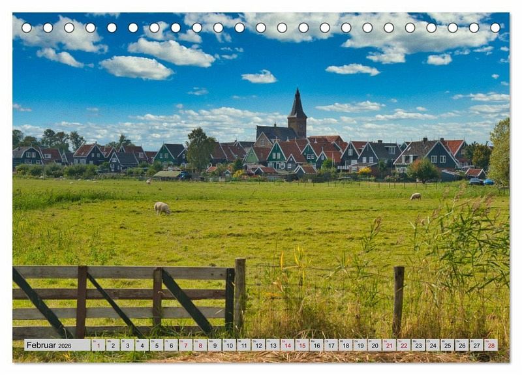Select day 19 in the calendar strip
The width and height of the screenshot is (522, 375).
click(360, 345)
